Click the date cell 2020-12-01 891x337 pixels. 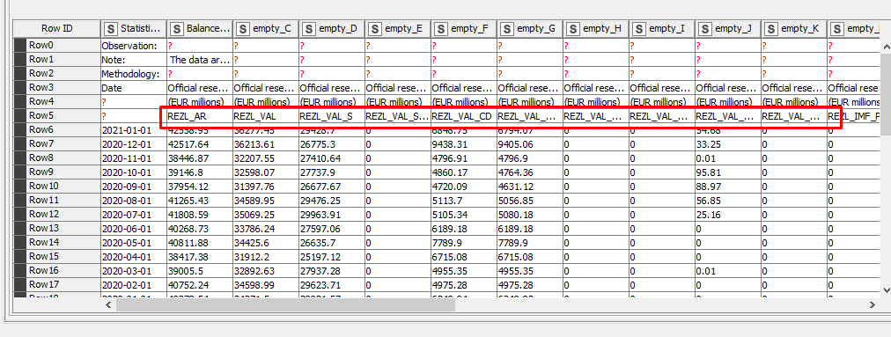(x=133, y=144)
